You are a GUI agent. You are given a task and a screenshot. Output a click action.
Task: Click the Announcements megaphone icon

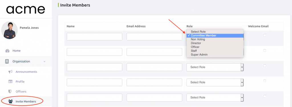point(11,72)
